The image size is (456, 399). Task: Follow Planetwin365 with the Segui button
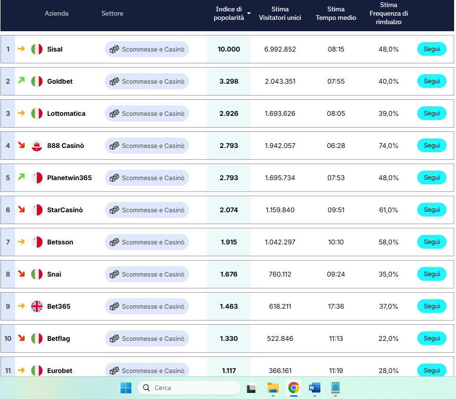(x=432, y=178)
